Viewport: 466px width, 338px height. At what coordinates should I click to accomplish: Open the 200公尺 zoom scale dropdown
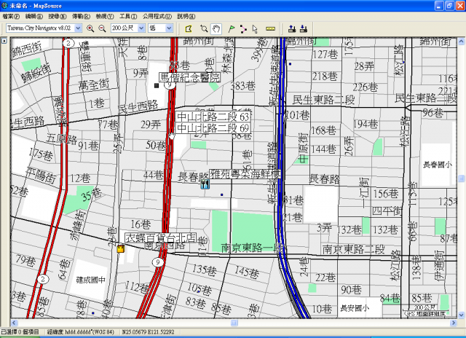pos(141,28)
